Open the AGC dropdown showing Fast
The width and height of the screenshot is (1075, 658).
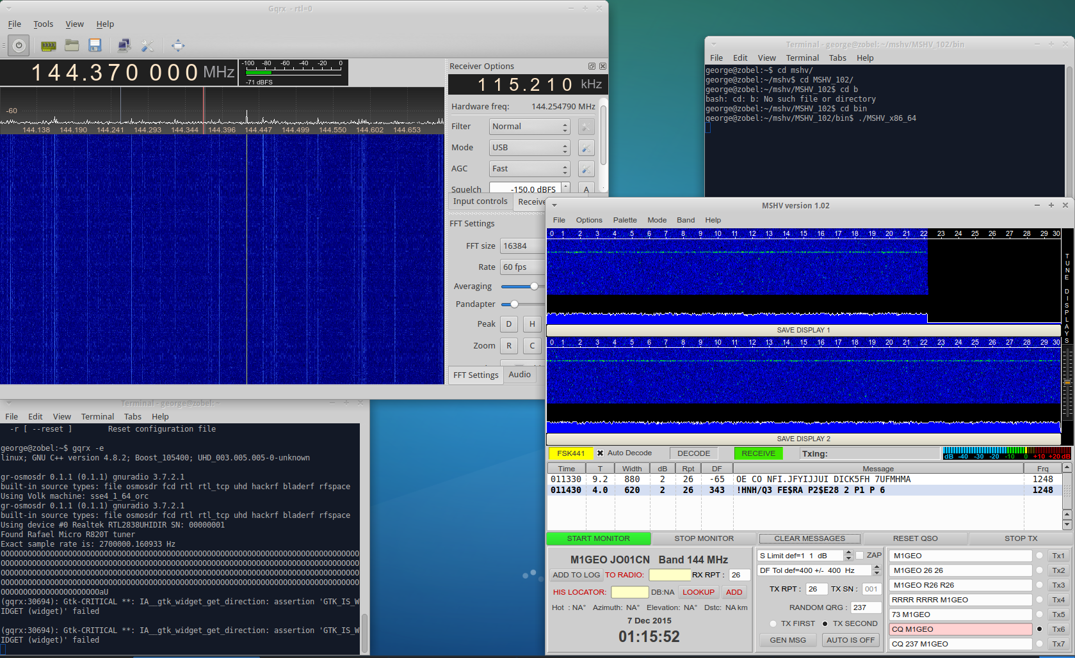(529, 169)
